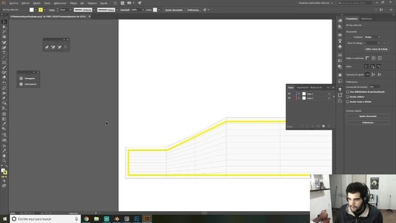Toggle snap to point option button
The image size is (396, 223).
point(367,74)
